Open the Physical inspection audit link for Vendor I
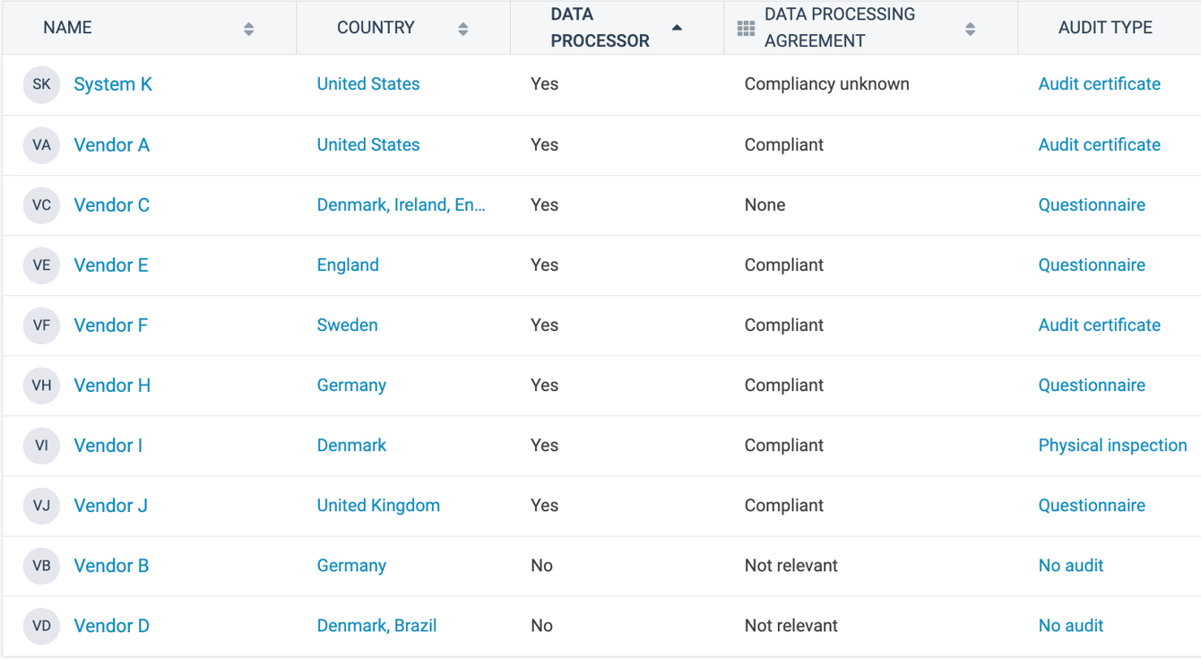Screen dimensions: 1201x659 1112,445
